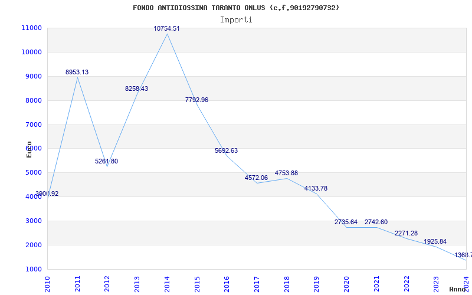Viewport: 472px width, 295px height.
Task: Click the x-axis year 2021
Action: click(x=376, y=284)
